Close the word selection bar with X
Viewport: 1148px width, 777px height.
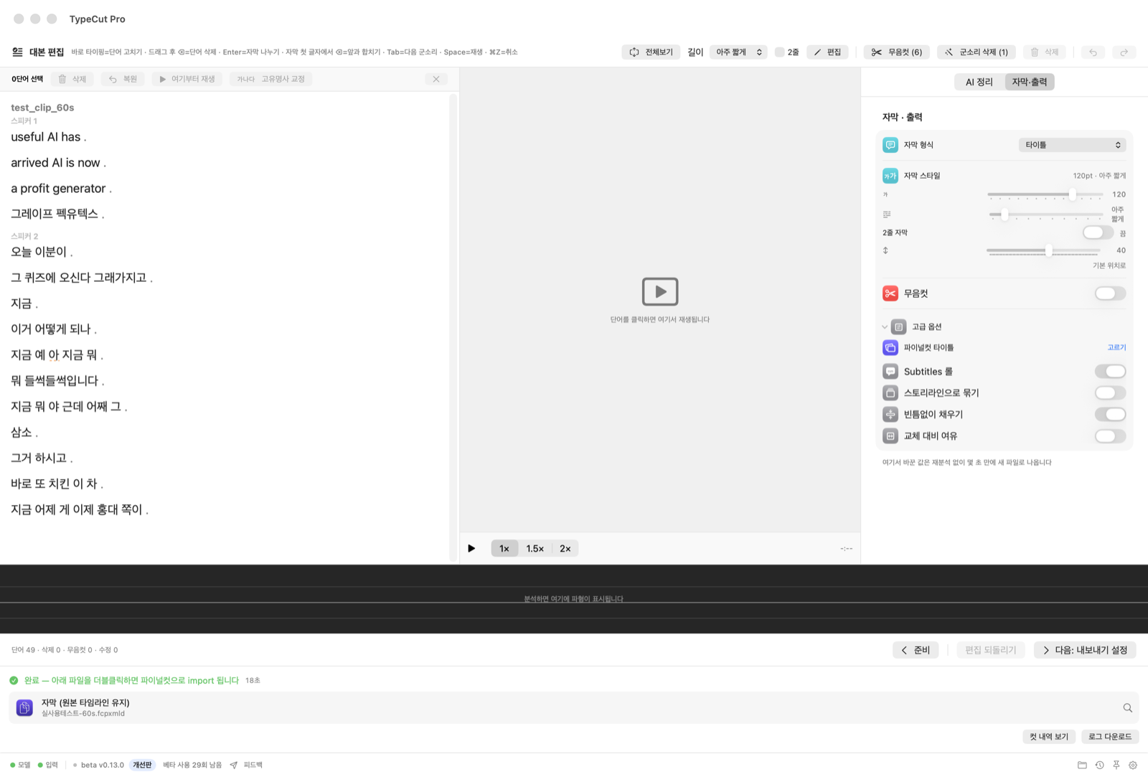[436, 79]
